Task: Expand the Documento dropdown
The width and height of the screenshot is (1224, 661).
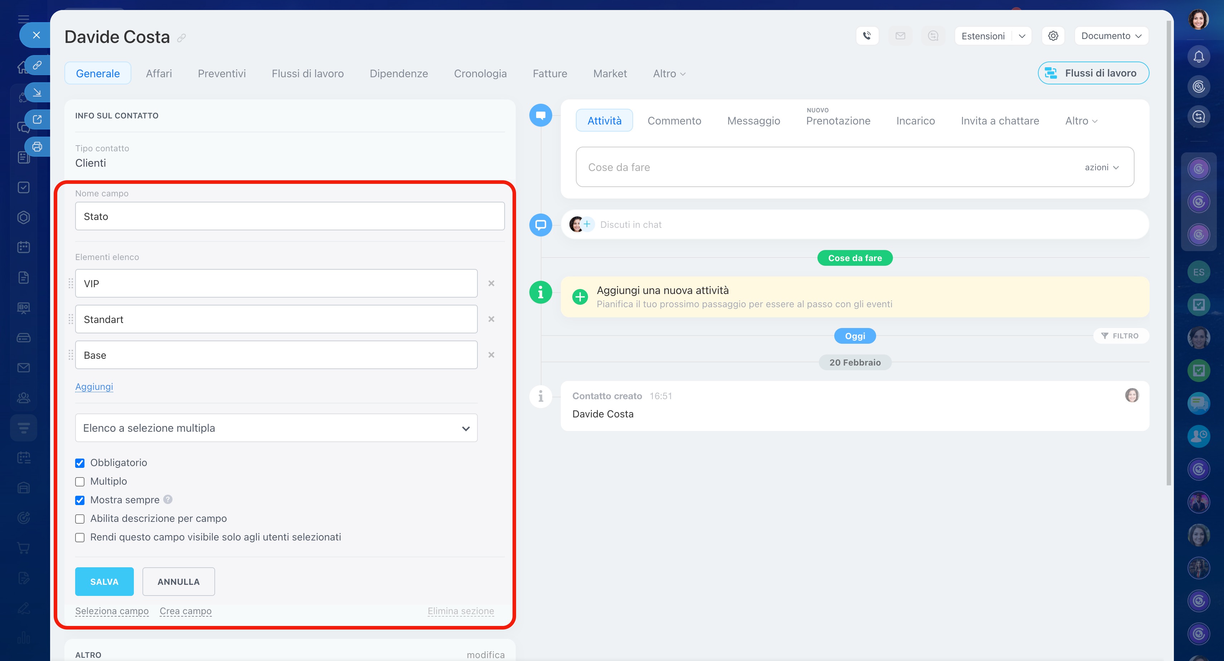Action: [x=1111, y=36]
